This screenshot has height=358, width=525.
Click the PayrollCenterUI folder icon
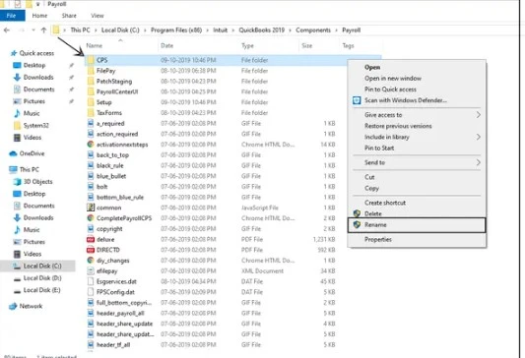pos(91,91)
